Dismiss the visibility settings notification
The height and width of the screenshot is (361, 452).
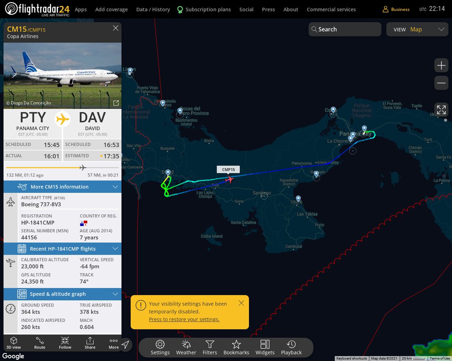tap(241, 303)
